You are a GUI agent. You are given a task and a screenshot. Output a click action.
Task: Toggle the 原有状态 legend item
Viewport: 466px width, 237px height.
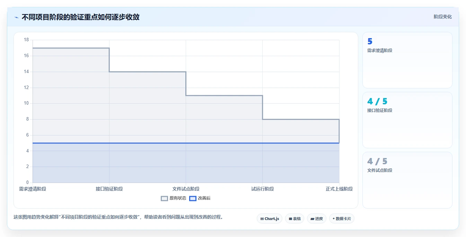coord(174,198)
